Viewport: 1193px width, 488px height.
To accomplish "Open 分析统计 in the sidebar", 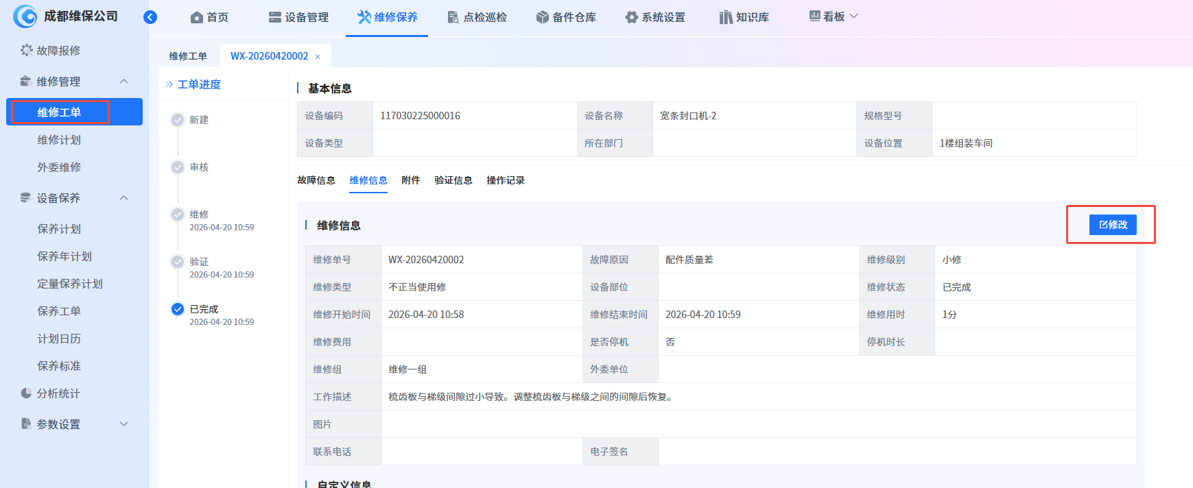I will click(58, 393).
